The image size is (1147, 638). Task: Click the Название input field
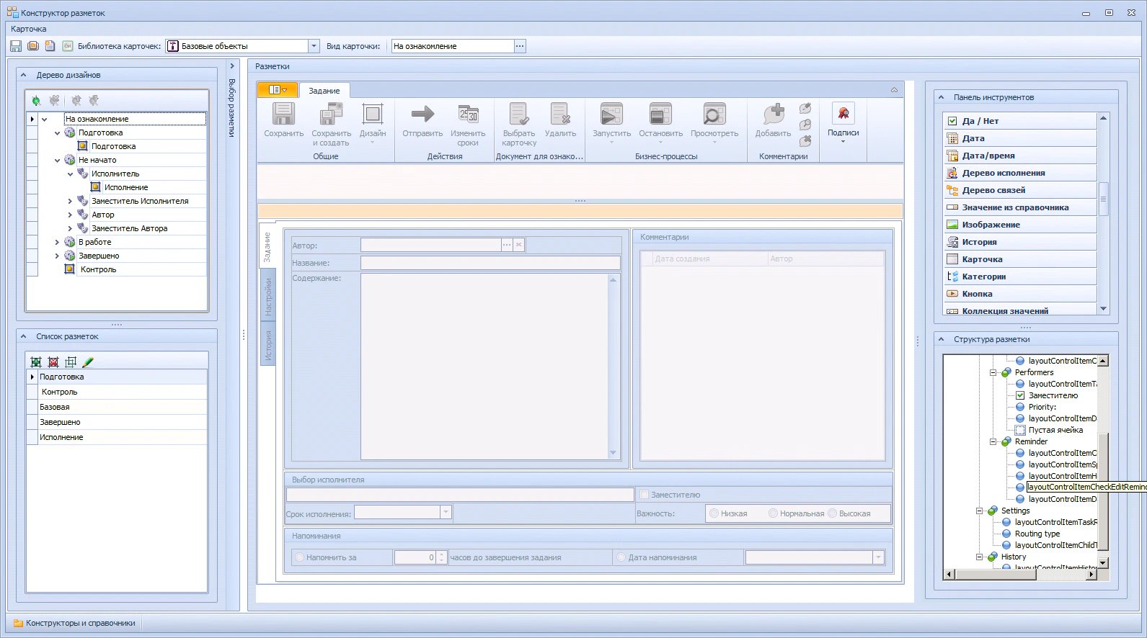[x=490, y=263]
